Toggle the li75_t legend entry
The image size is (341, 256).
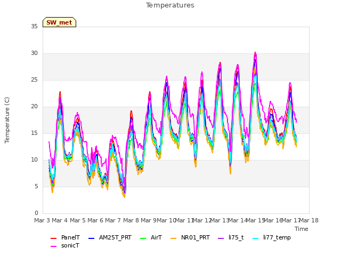point(231,237)
